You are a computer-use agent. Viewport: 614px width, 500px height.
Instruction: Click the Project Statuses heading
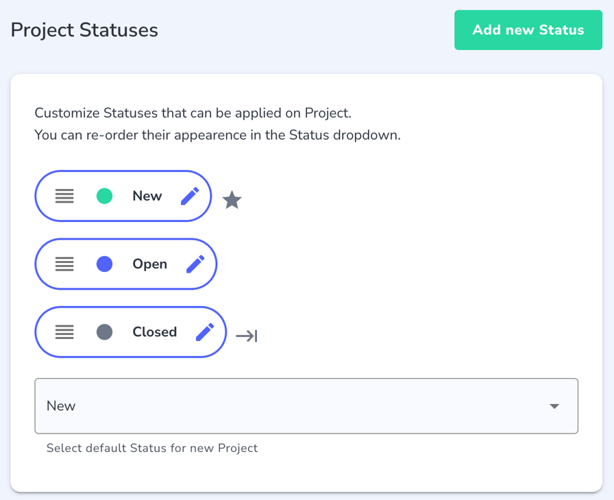(84, 30)
